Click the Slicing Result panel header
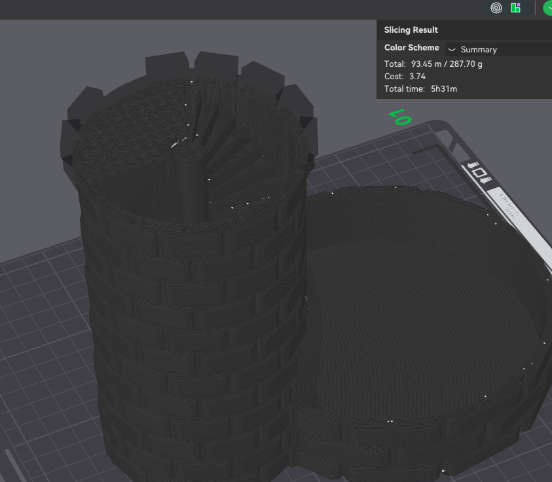Image resolution: width=552 pixels, height=482 pixels. point(411,30)
